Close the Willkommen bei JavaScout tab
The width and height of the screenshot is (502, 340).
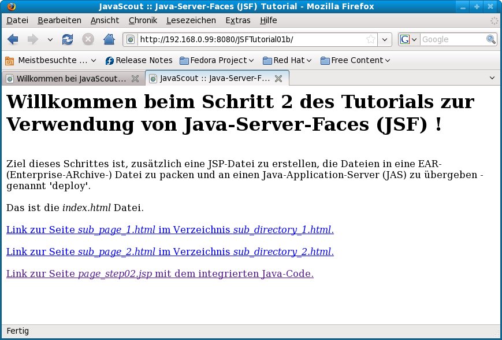pyautogui.click(x=135, y=78)
